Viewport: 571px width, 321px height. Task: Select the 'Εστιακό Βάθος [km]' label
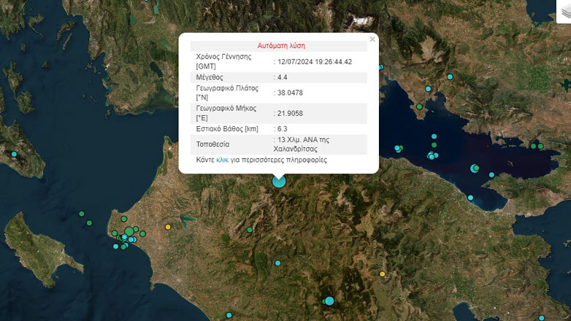227,129
